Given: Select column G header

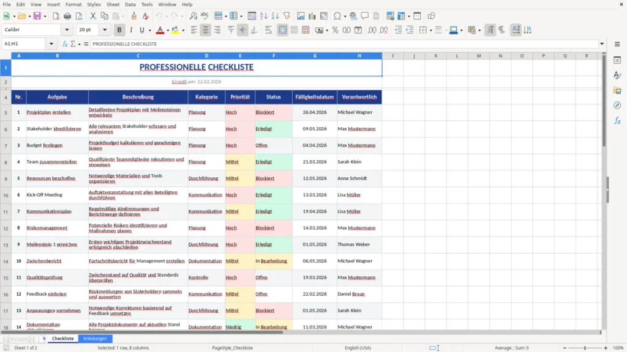Looking at the screenshot, I should pos(315,56).
